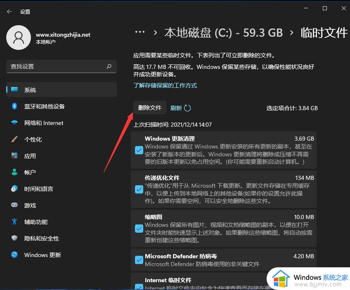Click the 3.69 GB size value
This screenshot has width=350, height=290.
[304, 139]
